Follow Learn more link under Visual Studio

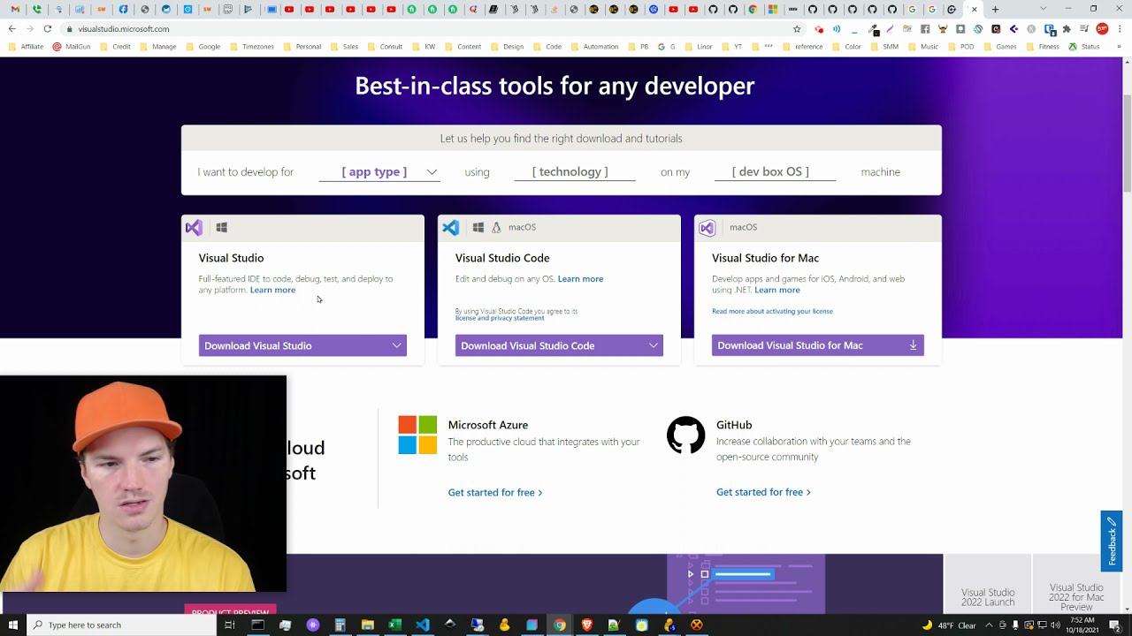(x=272, y=290)
